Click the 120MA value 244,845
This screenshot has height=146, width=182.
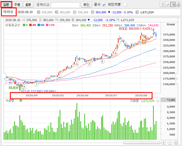tap(153, 25)
